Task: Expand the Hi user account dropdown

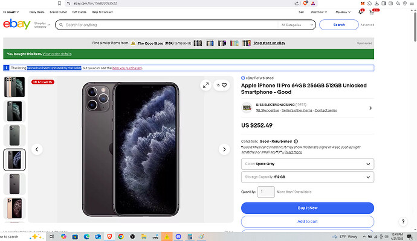Action: [x=11, y=12]
